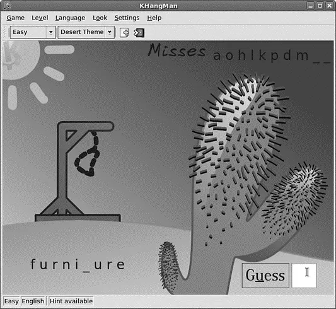Minimize the KHangMan window
Viewport: 336px width, 309px height.
(310, 6)
